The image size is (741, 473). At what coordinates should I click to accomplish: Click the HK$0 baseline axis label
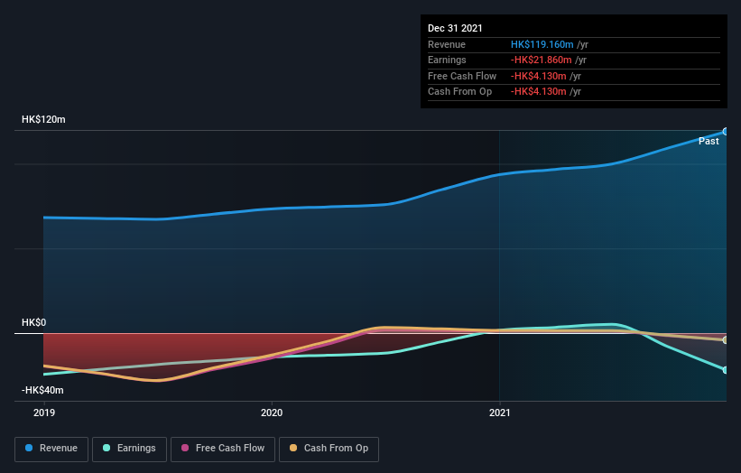tap(34, 322)
